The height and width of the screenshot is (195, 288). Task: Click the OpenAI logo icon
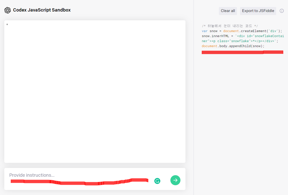pos(8,10)
